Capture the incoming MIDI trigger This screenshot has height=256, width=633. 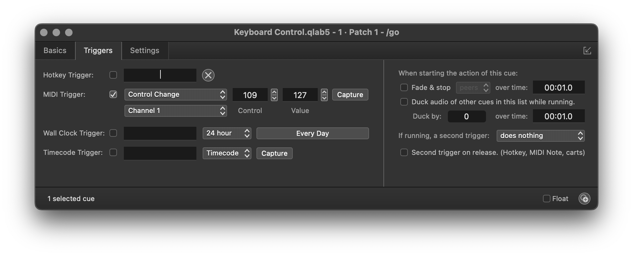pyautogui.click(x=350, y=94)
